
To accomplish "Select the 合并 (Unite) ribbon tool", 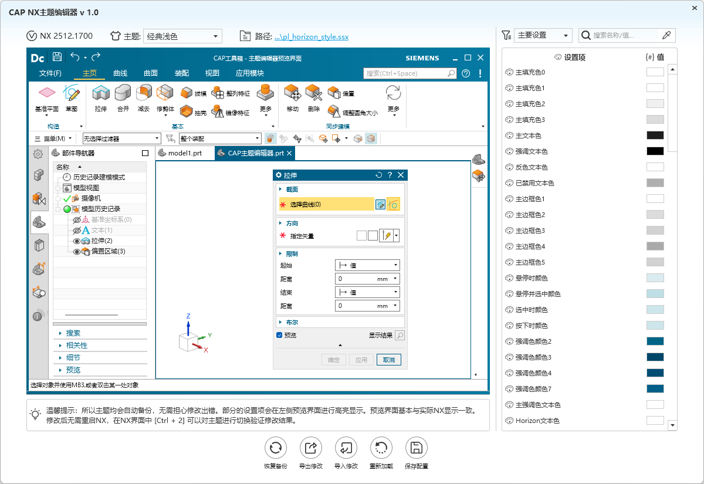I will click(x=123, y=98).
